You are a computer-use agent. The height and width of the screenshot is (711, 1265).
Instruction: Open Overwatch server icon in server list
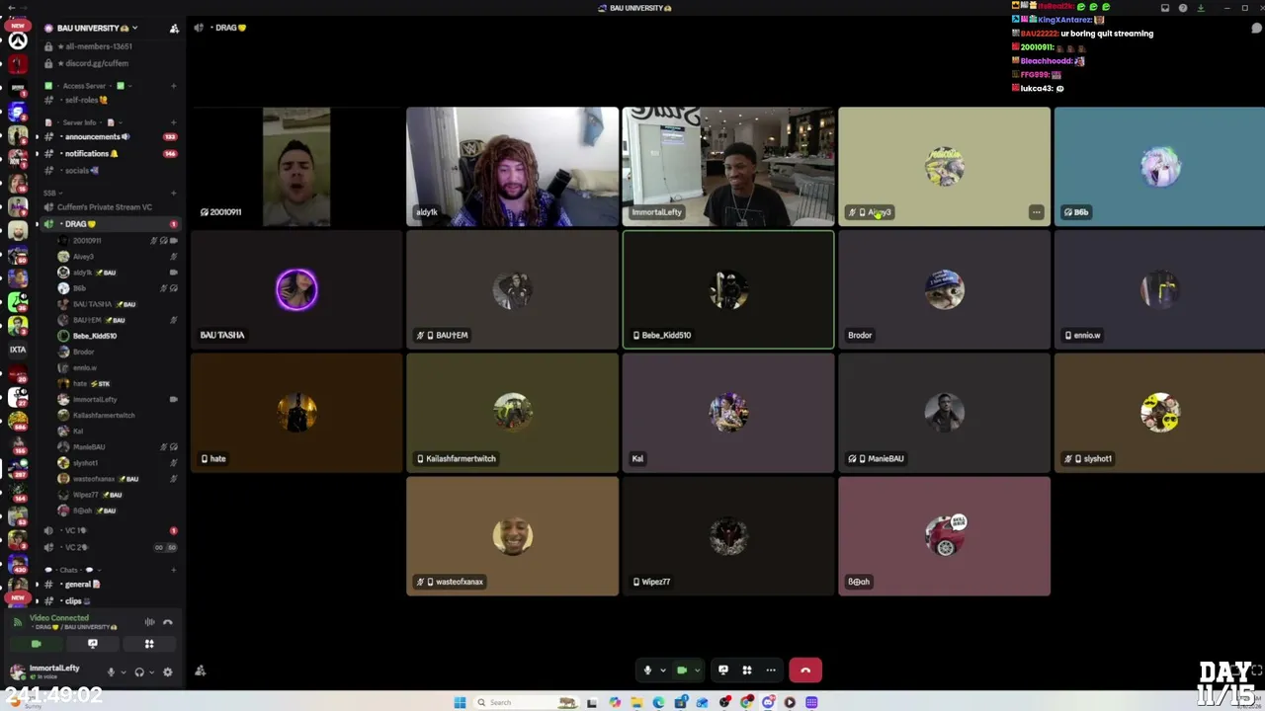click(18, 41)
